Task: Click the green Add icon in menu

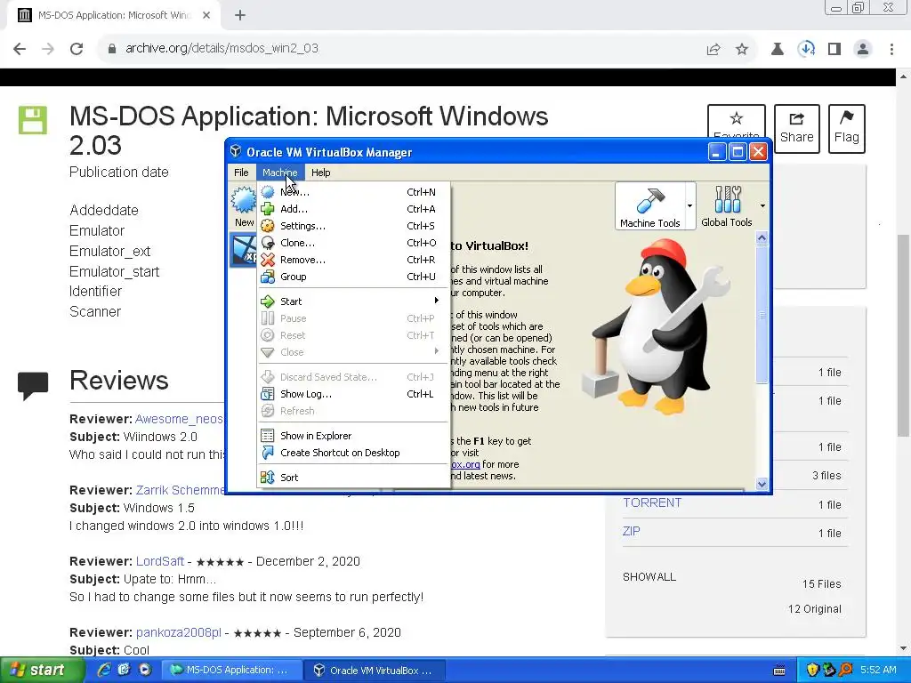Action: [x=267, y=209]
